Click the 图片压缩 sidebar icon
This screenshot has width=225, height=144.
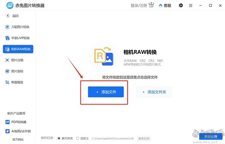(7, 60)
